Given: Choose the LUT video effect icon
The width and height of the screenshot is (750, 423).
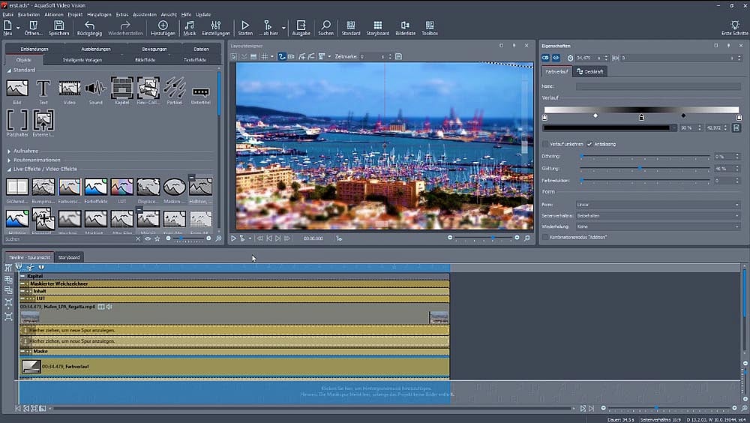Looking at the screenshot, I should coord(121,187).
